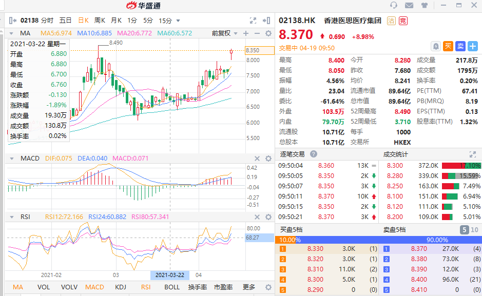Open the skin theme shirt icon
This screenshot has height=296, width=482.
[x=425, y=5]
